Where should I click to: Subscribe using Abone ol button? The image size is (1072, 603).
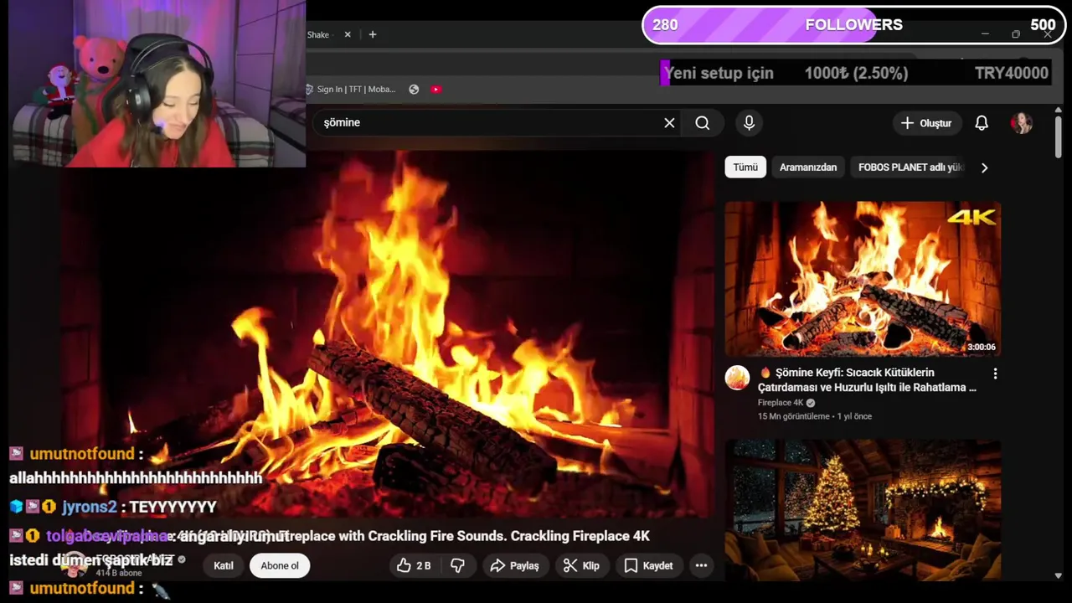(280, 566)
